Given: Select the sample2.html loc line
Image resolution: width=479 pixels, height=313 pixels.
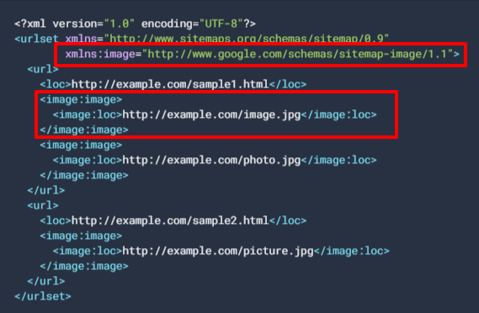Looking at the screenshot, I should click(x=173, y=220).
